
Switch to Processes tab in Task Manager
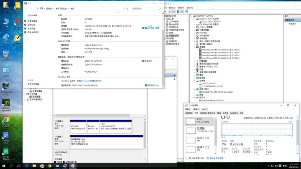tap(189, 113)
